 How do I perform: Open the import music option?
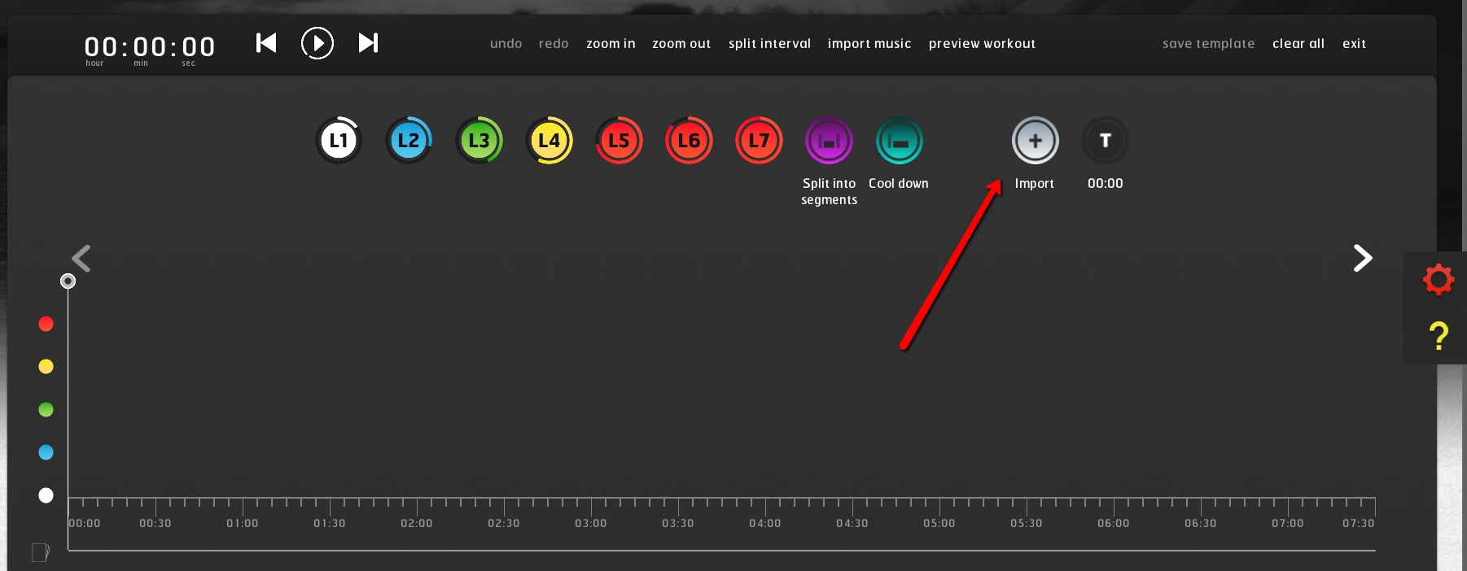[x=869, y=44]
